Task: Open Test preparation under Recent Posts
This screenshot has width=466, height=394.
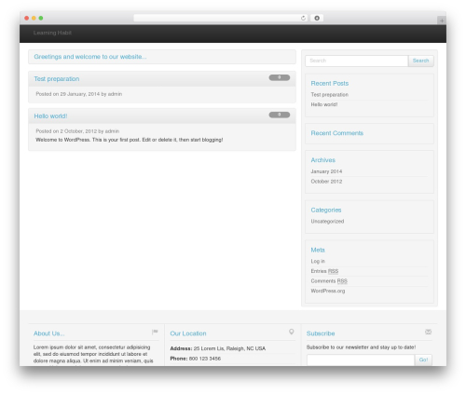Action: coord(330,95)
